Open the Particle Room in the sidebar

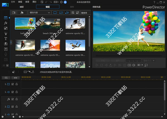6,33
